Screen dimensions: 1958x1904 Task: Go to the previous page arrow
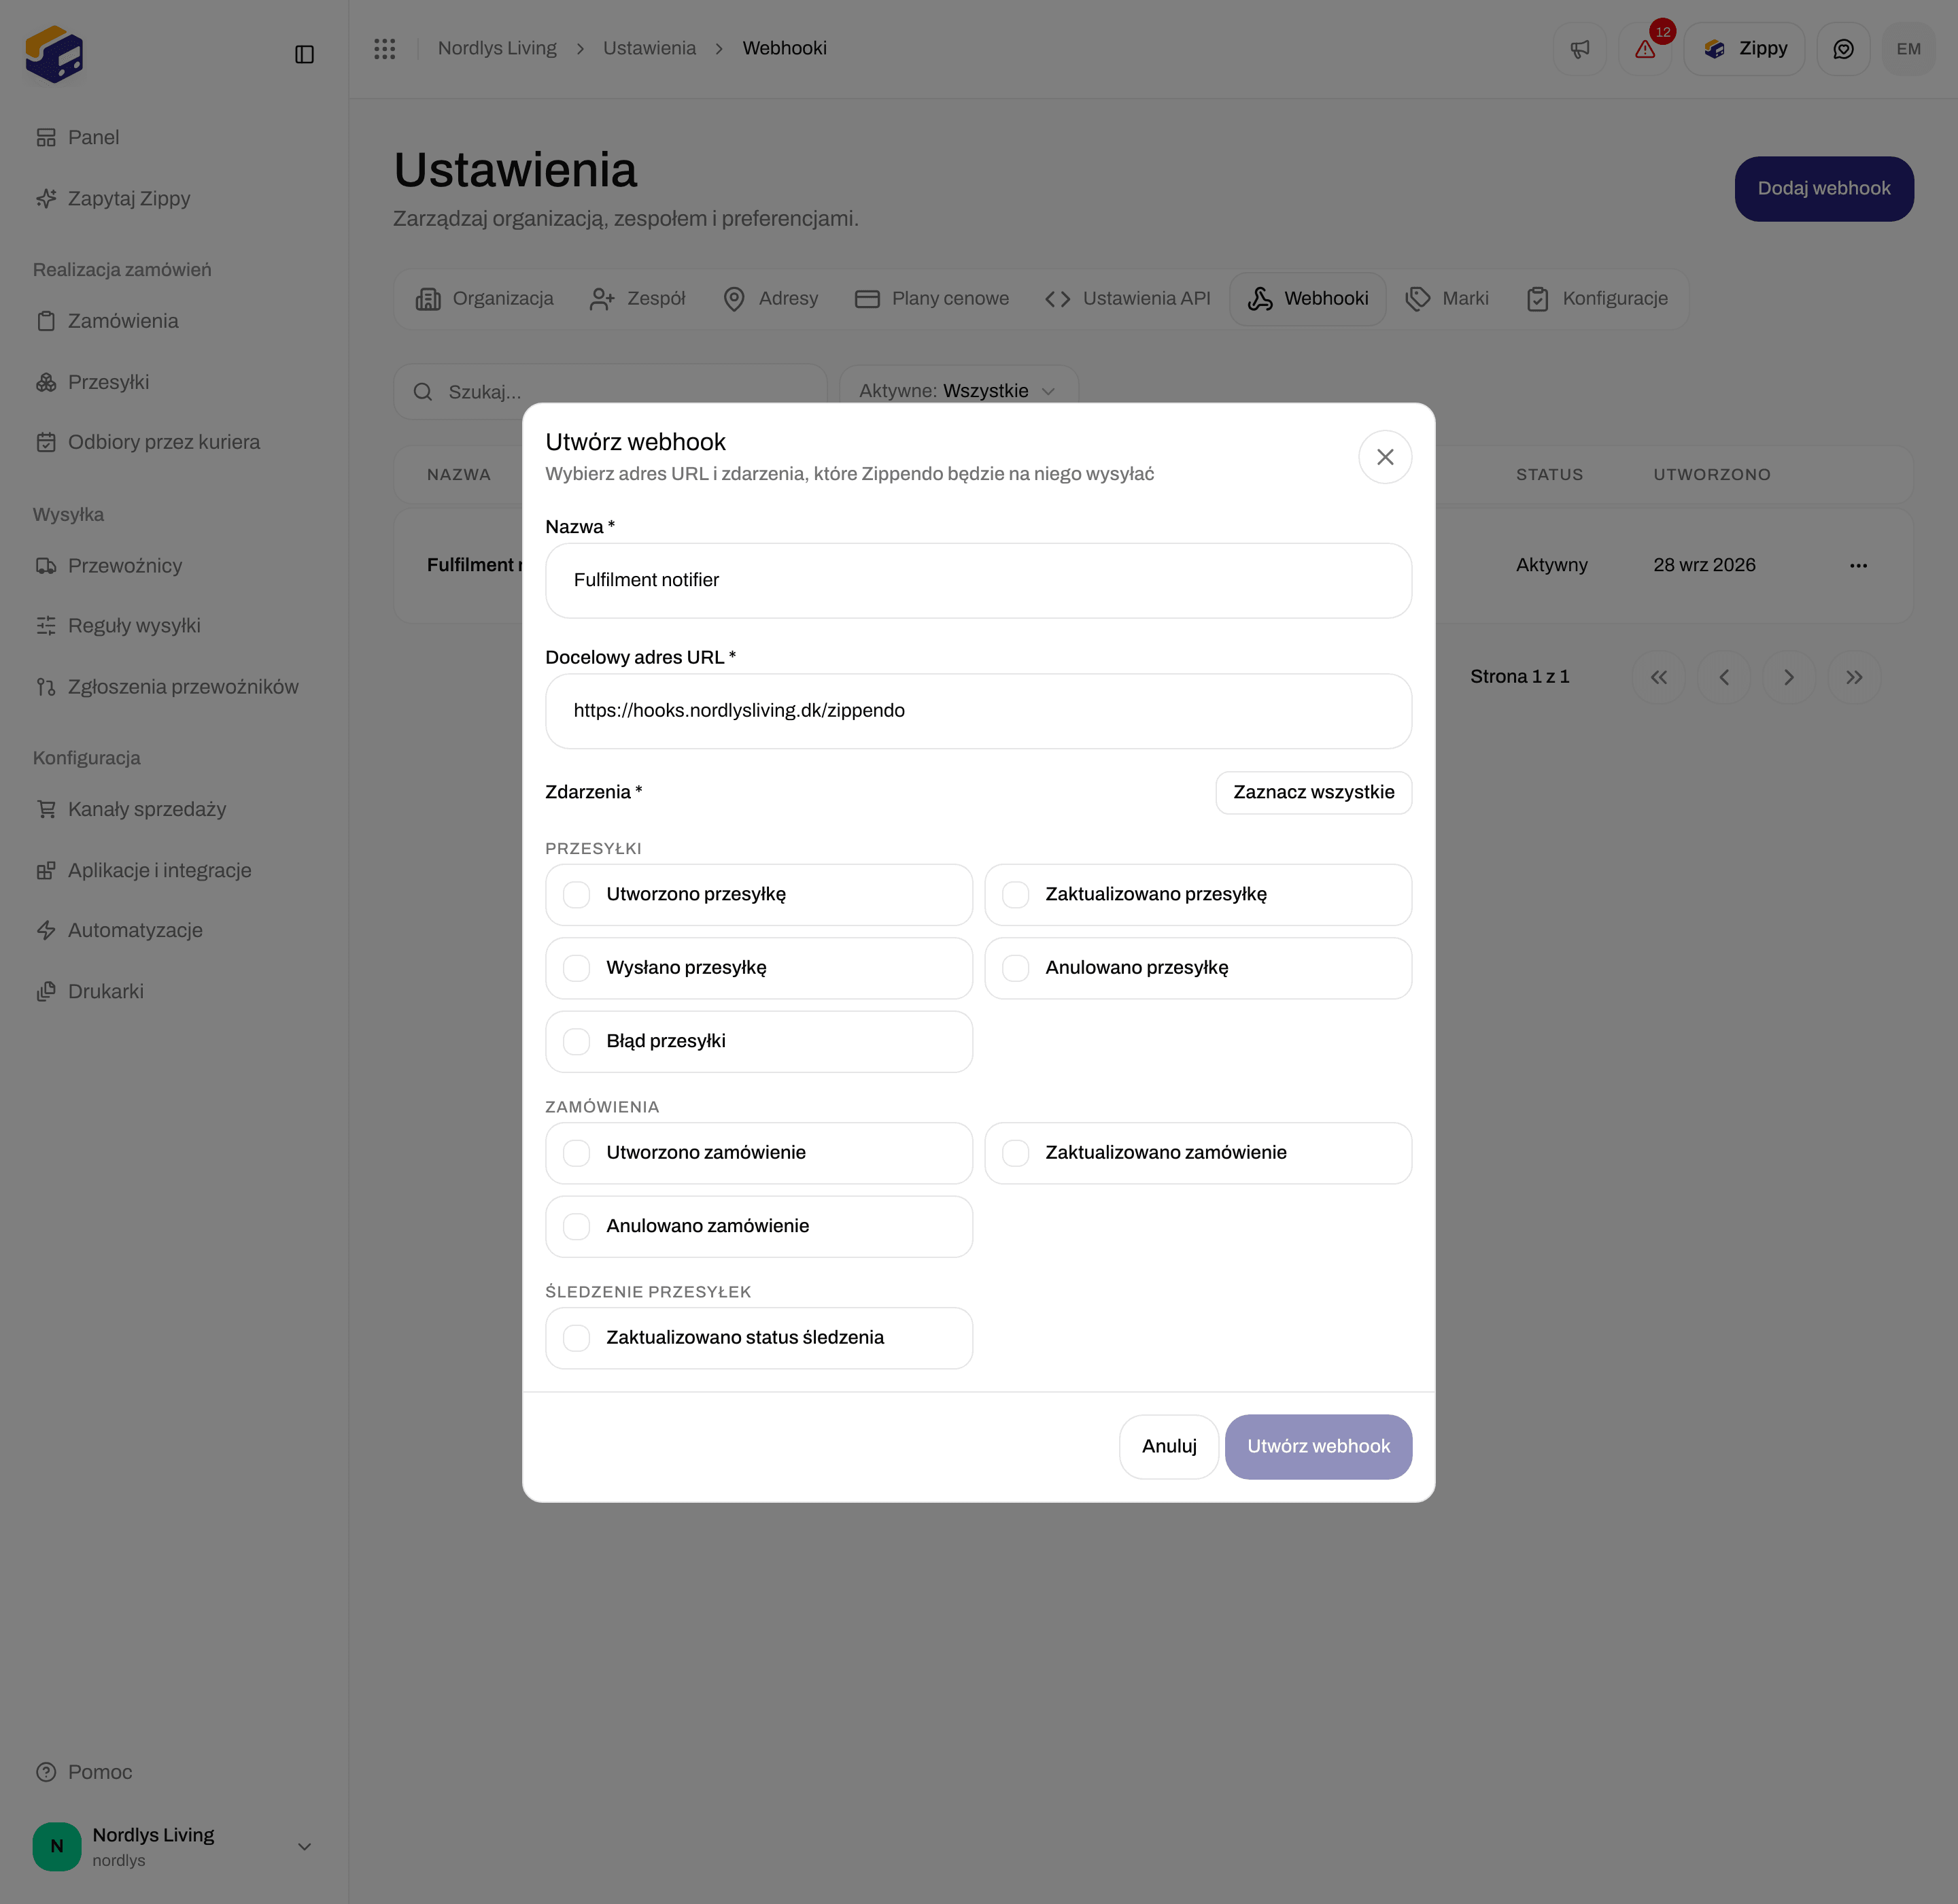[1724, 677]
